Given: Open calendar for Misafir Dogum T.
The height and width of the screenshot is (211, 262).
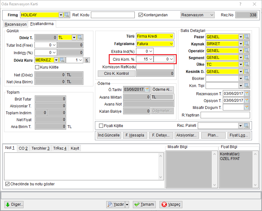Looking at the screenshot, I should point(247,107).
